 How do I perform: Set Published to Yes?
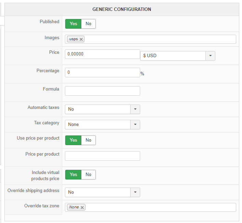click(x=73, y=24)
